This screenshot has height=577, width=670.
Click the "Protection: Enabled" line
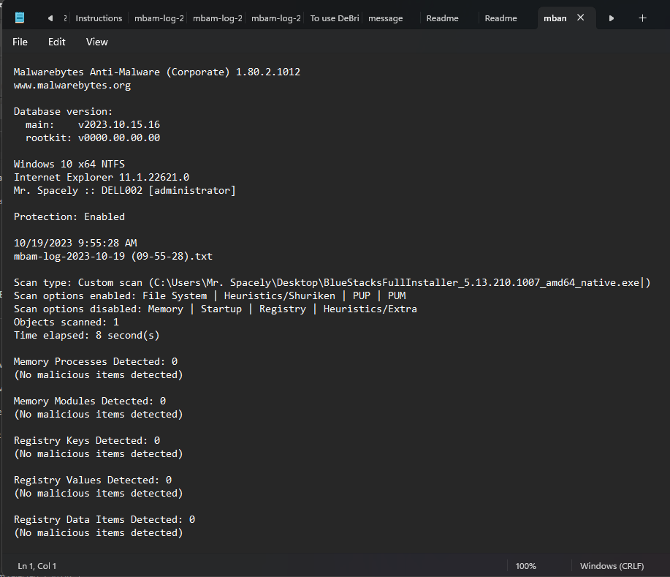coord(69,217)
